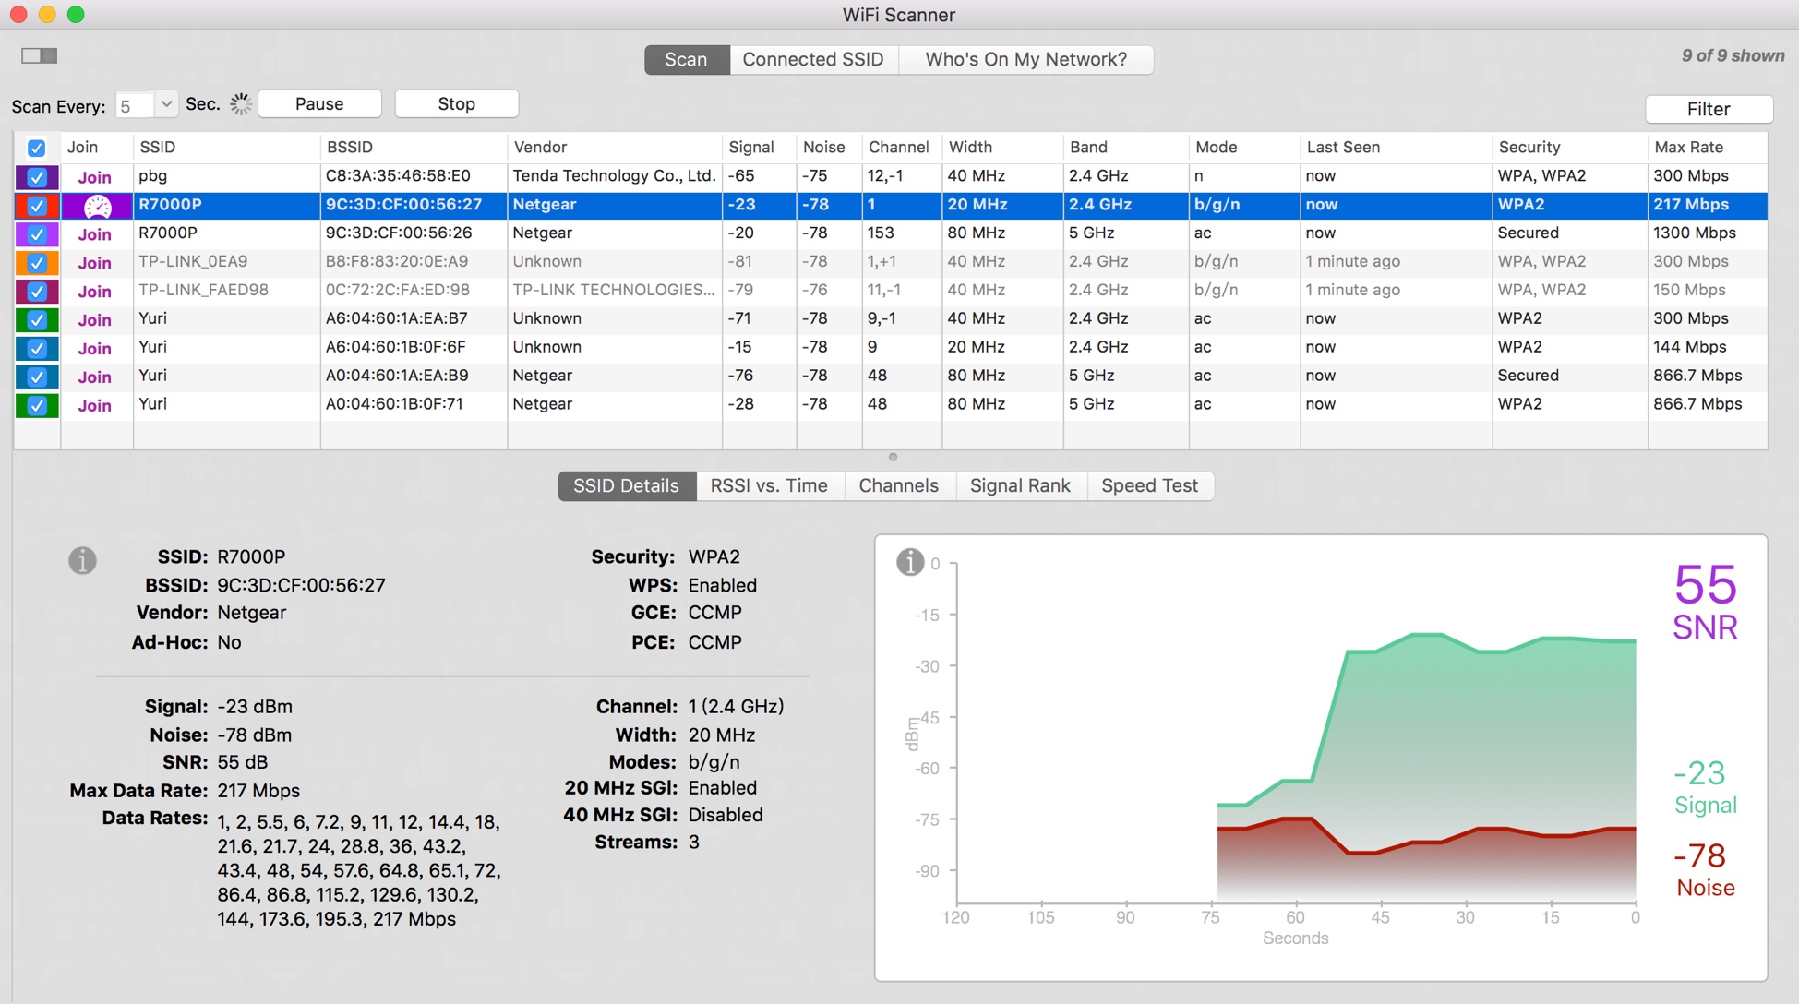Click the Join icon for the pbg network
The image size is (1799, 1004).
[x=94, y=177]
